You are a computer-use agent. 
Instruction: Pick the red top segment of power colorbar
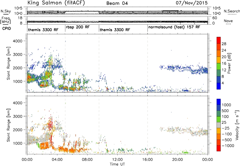tap(219, 40)
